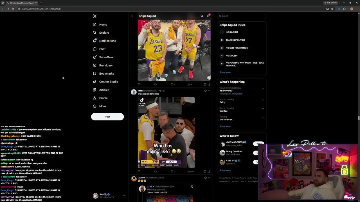Open more options on kalel's post
Image resolution: width=360 pixels, height=202 pixels.
click(x=209, y=91)
